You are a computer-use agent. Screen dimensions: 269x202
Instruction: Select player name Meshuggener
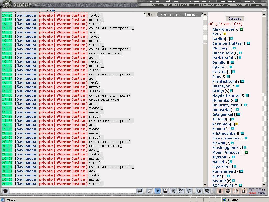225,148
